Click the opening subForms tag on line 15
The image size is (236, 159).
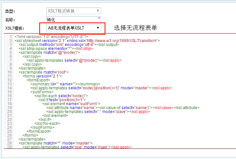(42, 92)
